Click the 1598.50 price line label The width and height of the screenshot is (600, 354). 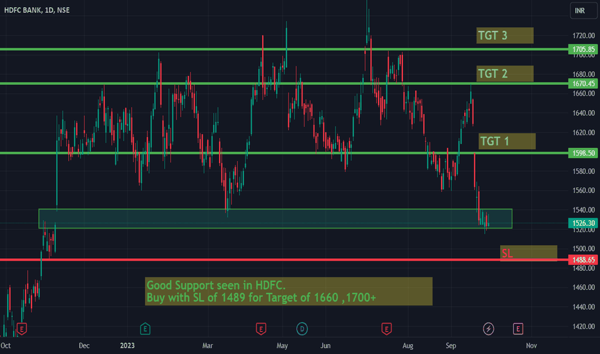583,153
